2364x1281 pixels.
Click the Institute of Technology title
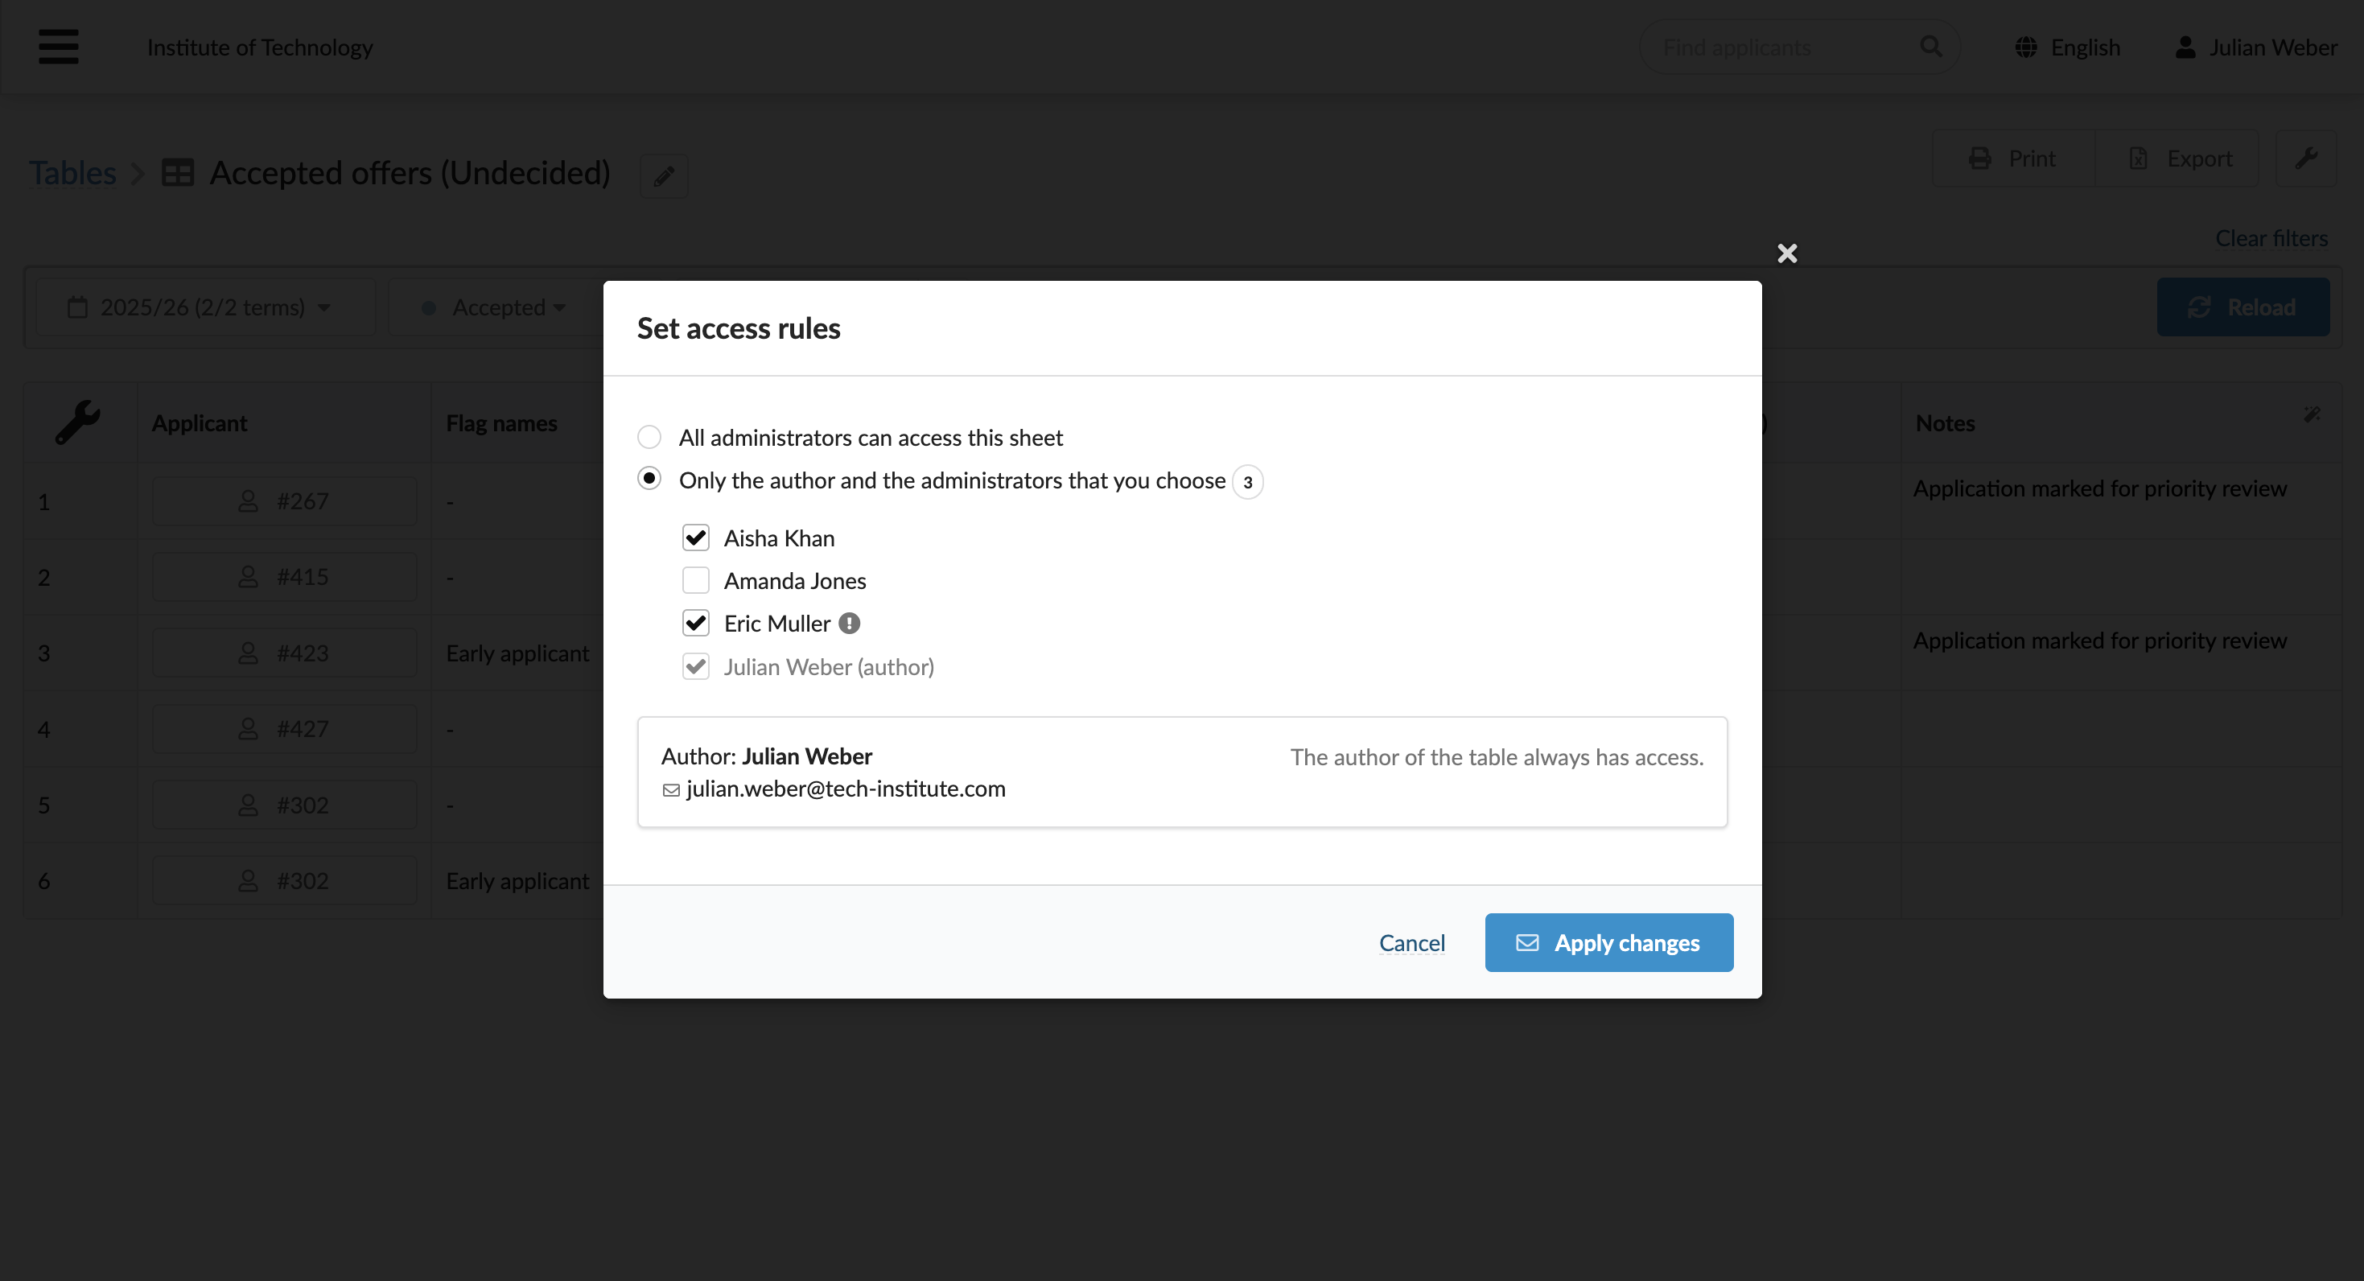(x=260, y=47)
